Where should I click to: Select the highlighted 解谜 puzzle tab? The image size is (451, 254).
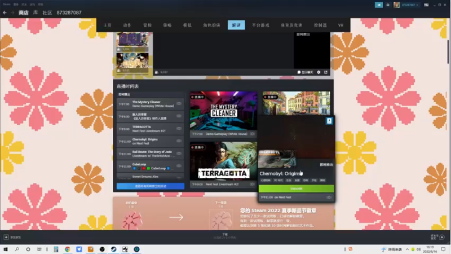(236, 25)
